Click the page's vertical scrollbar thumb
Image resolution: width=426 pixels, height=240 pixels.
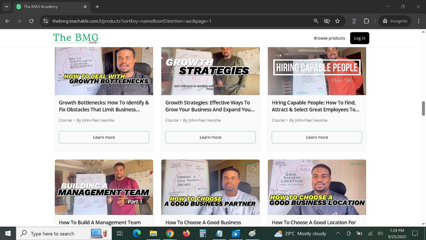(423, 108)
